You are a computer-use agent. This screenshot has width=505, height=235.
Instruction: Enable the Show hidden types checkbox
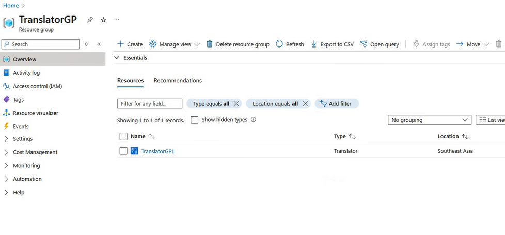click(194, 120)
